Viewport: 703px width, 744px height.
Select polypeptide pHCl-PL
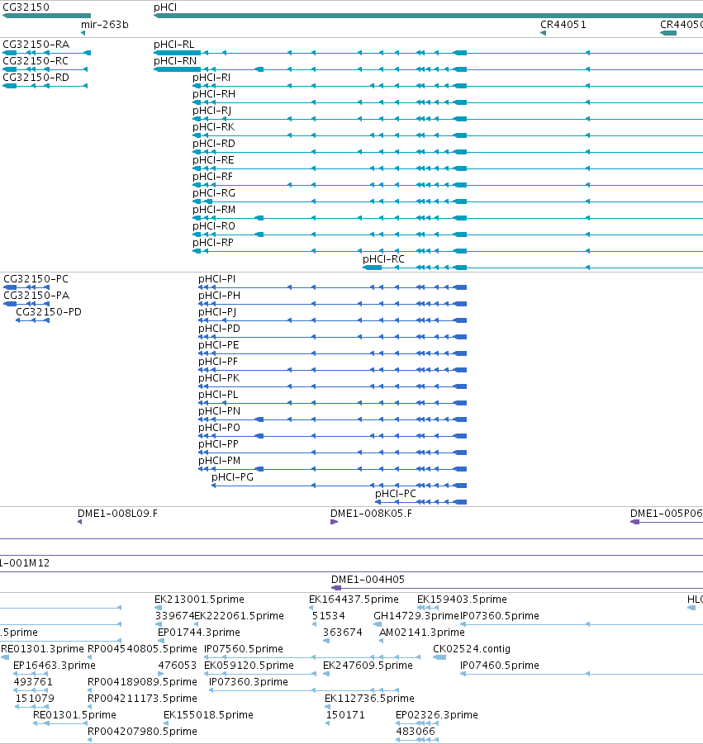pos(218,395)
